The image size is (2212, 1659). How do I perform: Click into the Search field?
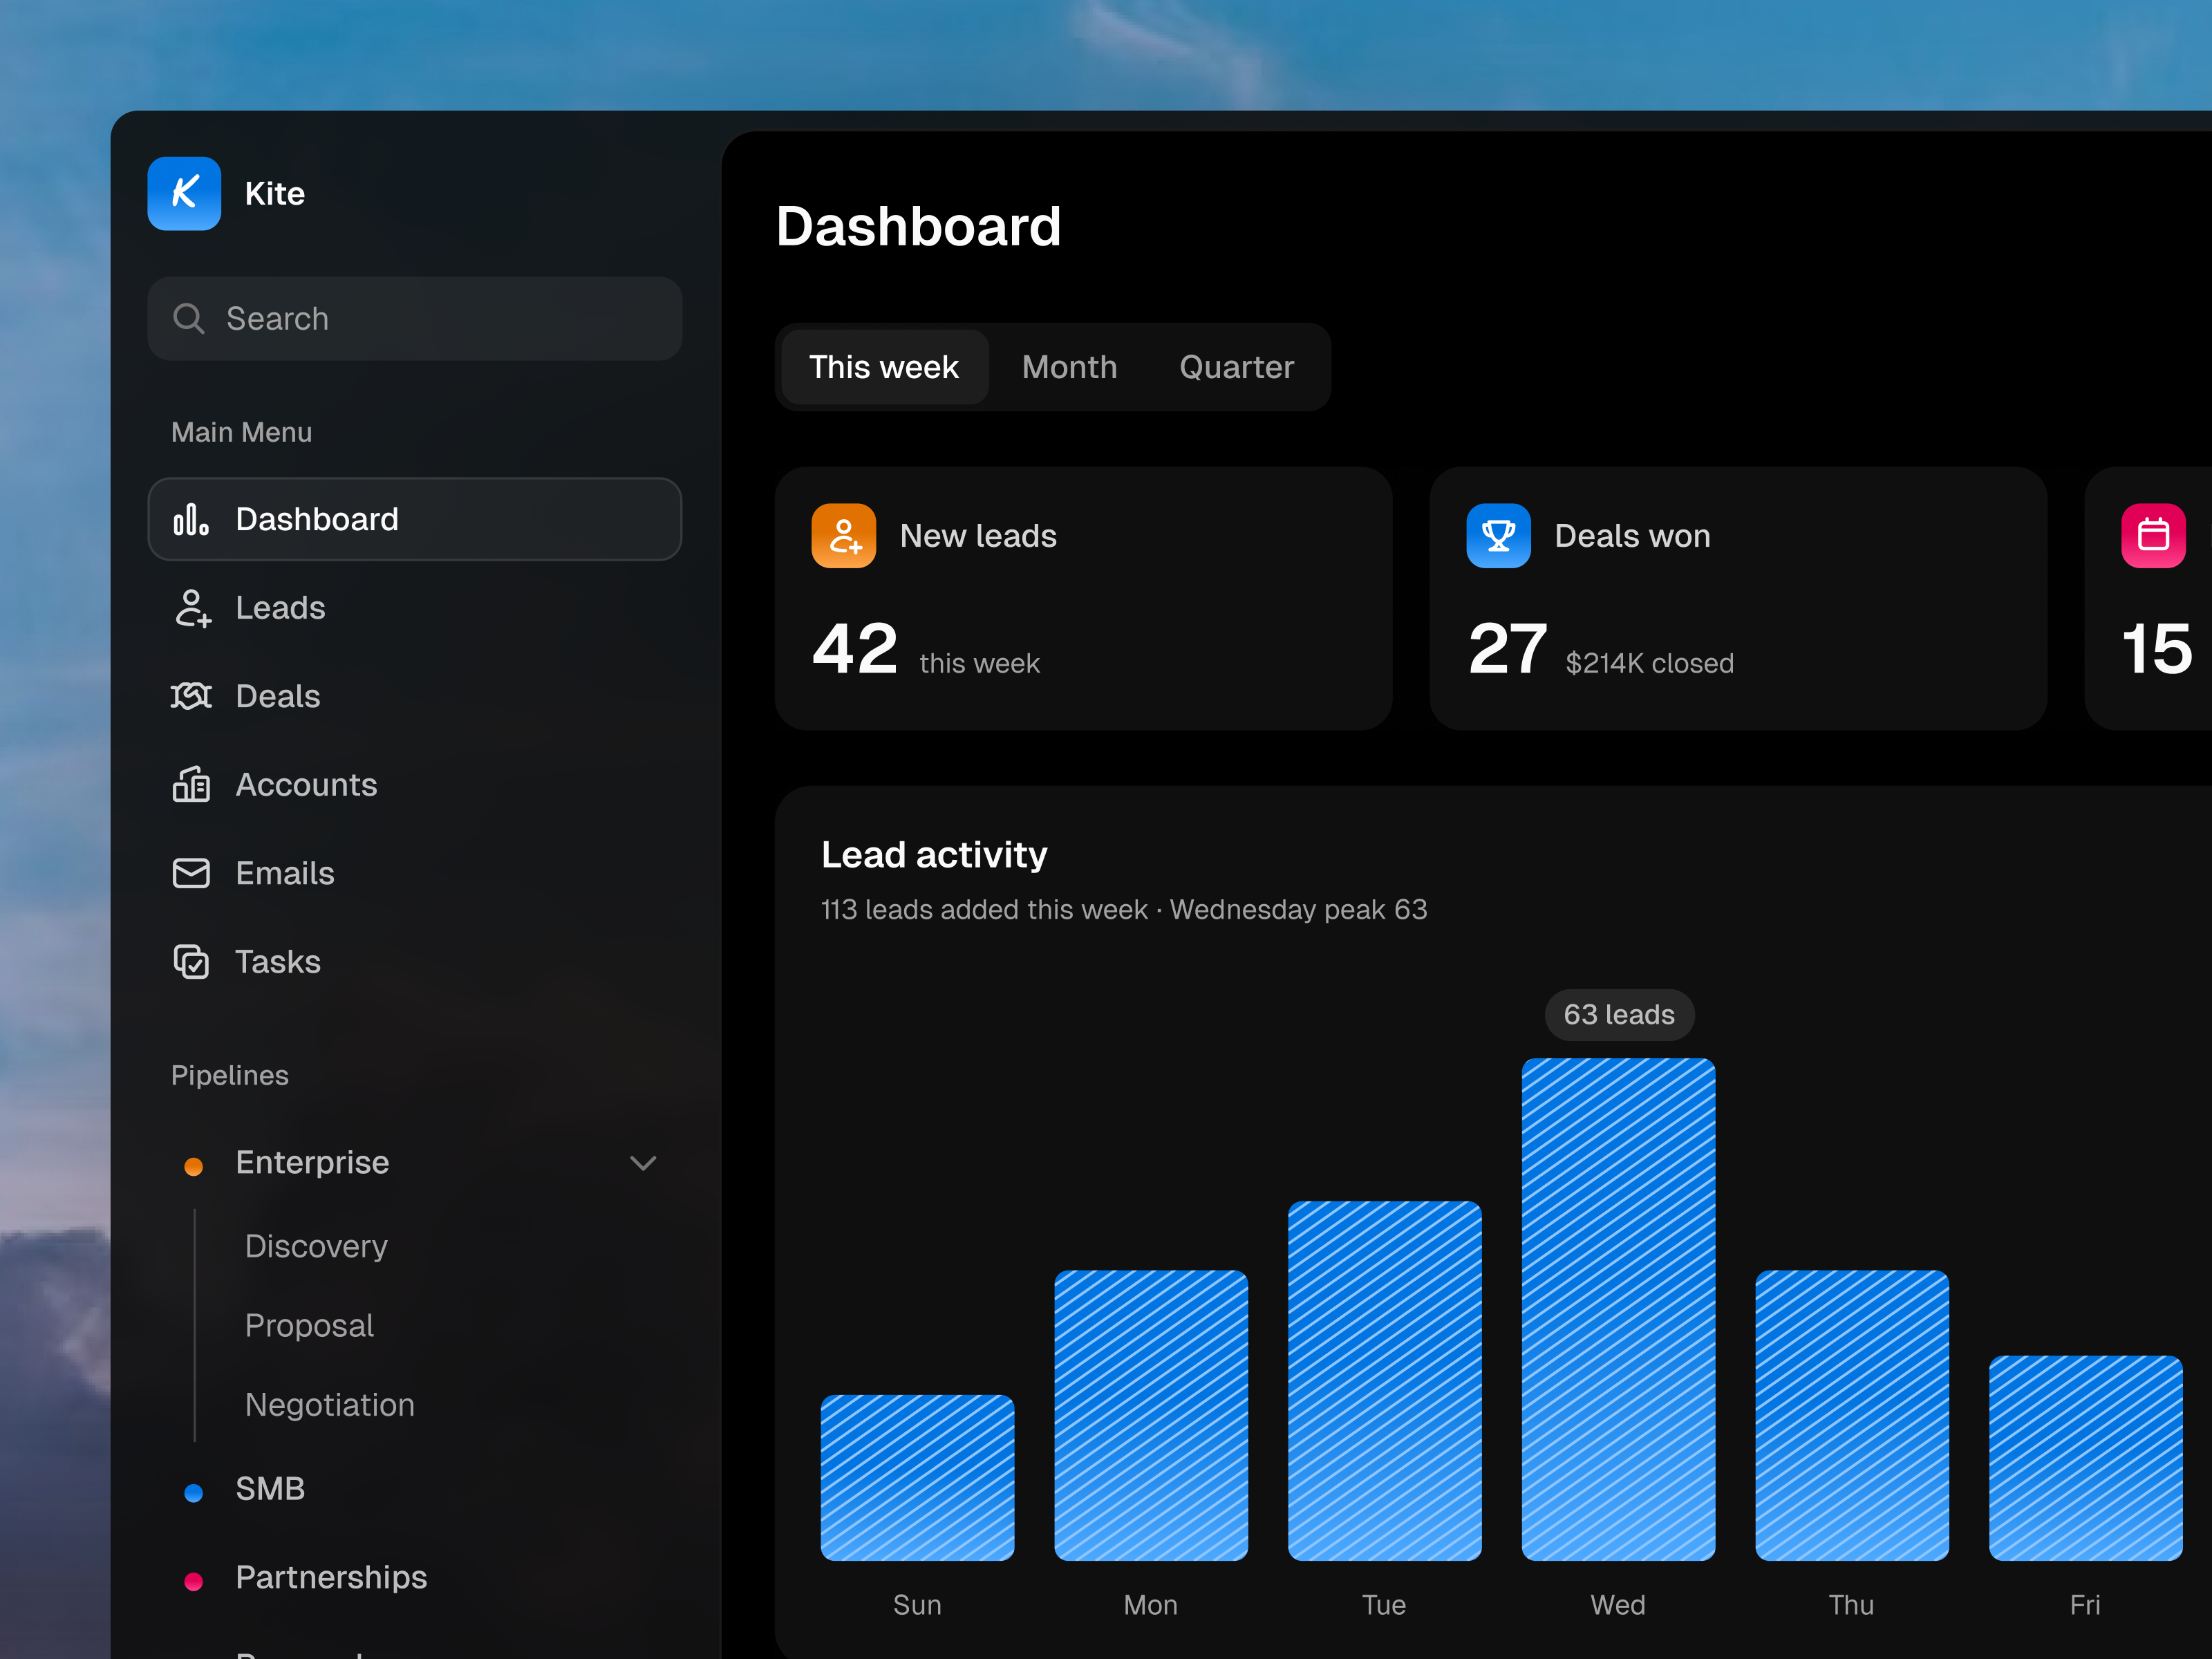pyautogui.click(x=415, y=319)
